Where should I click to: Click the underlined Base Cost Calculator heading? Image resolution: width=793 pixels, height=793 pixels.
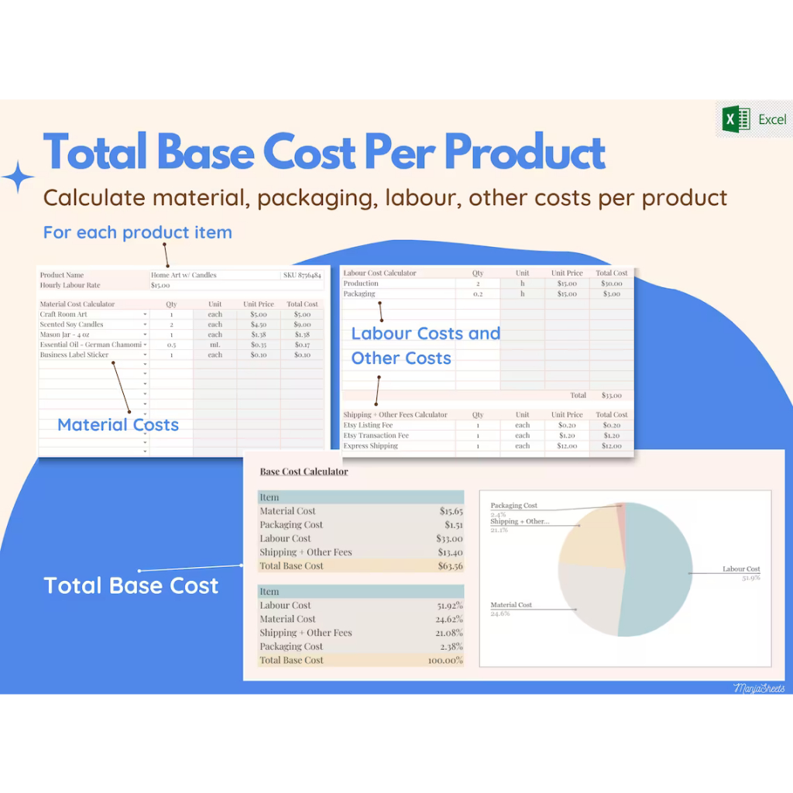tap(304, 472)
